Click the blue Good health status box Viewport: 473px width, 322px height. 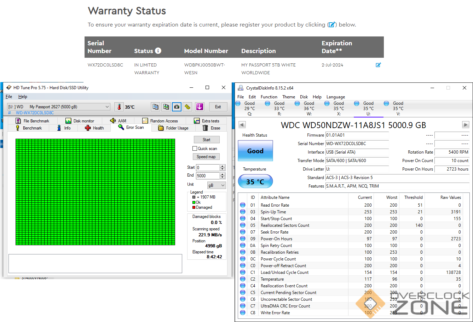click(x=255, y=151)
